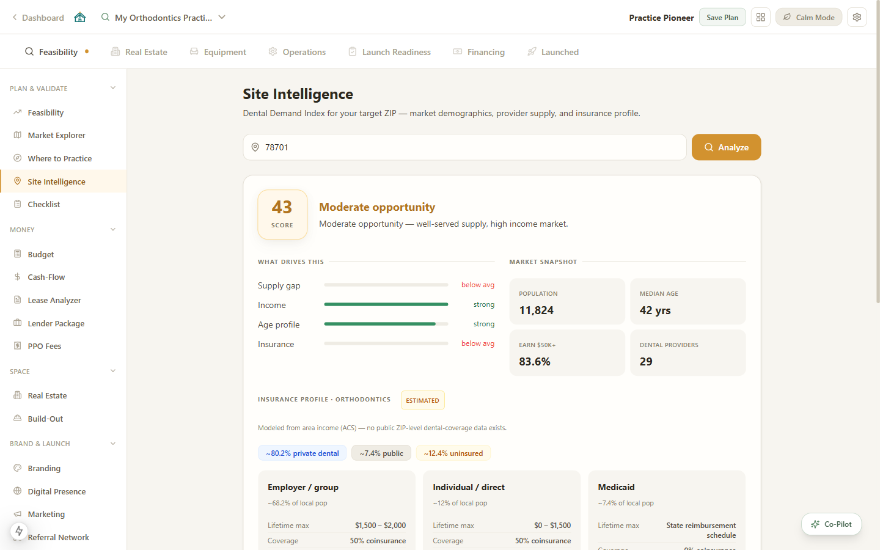The width and height of the screenshot is (880, 550).
Task: Click the back arrow next to Dashboard
Action: [x=15, y=18]
